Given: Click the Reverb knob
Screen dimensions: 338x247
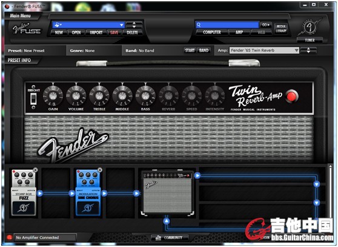Looking at the screenshot, I should coord(168,95).
